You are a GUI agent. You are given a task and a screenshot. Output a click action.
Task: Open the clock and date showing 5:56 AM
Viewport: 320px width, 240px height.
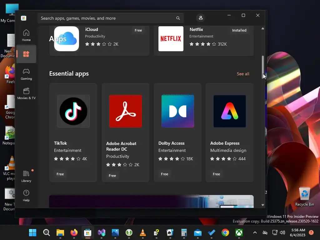[298, 232]
